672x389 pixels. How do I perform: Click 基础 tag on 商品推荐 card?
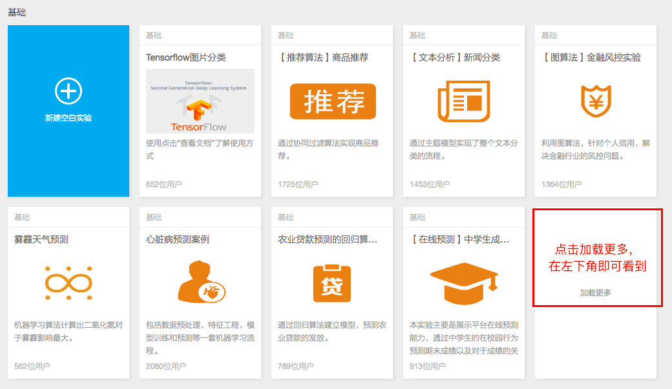point(286,35)
